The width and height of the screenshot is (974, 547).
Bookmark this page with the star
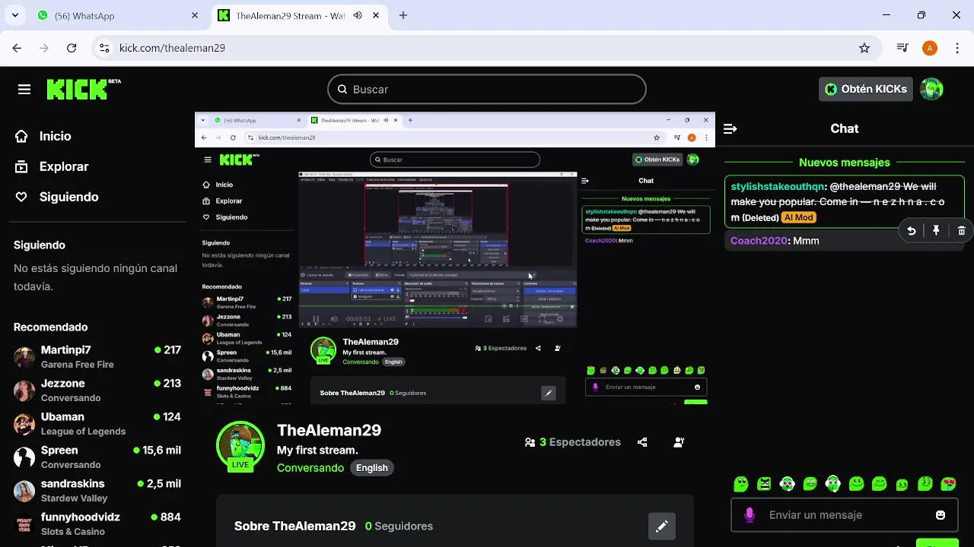pyautogui.click(x=864, y=48)
